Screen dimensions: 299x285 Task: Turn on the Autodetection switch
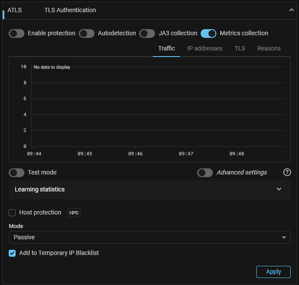tap(87, 34)
